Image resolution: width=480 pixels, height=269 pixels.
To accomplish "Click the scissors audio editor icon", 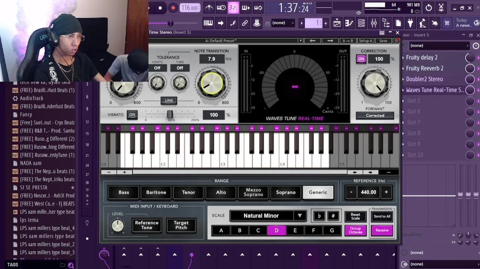I will (441, 7).
